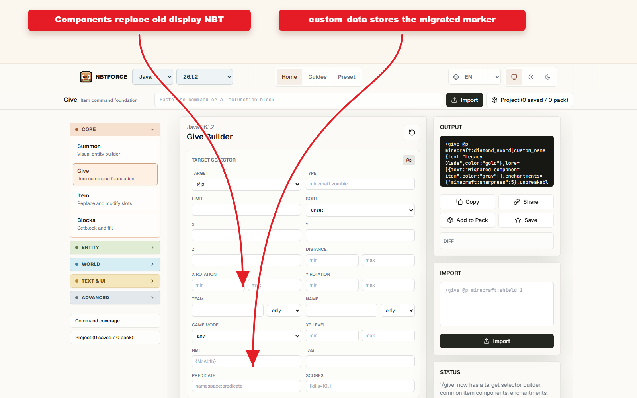Click the Y ROTATION min field
637x398 pixels.
pyautogui.click(x=332, y=285)
